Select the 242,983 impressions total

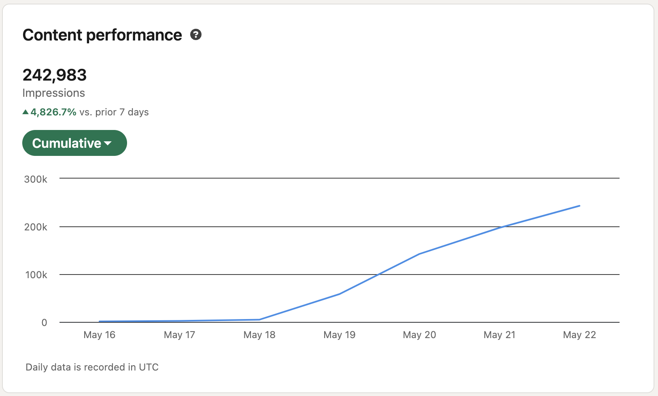point(55,75)
